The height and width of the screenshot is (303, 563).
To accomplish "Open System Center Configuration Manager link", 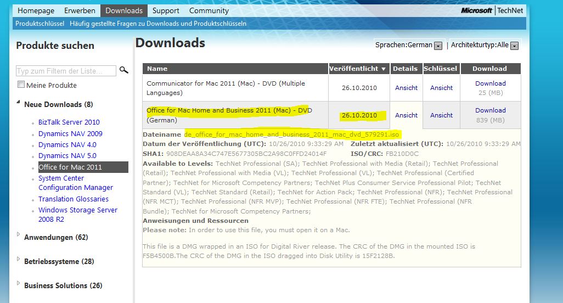I will [76, 183].
